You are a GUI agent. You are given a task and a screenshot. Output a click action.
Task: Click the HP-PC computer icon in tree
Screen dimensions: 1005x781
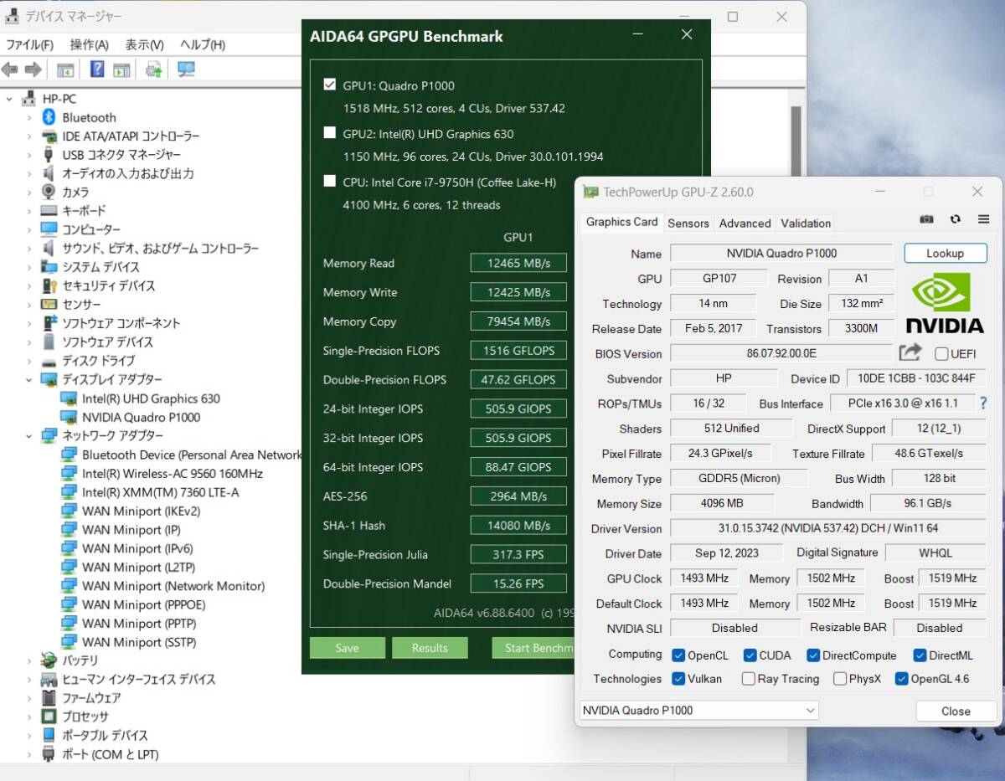point(29,99)
